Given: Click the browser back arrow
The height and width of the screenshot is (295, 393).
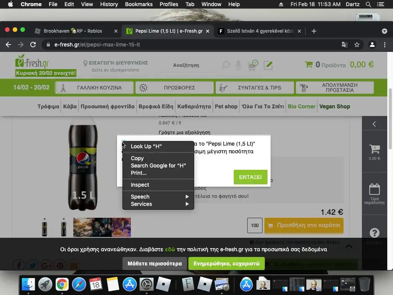Looking at the screenshot, I should pos(8,45).
